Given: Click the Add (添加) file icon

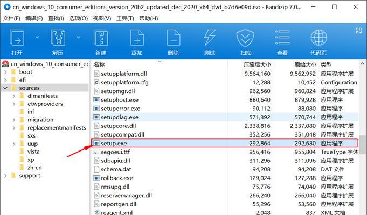Looking at the screenshot, I should tap(137, 37).
